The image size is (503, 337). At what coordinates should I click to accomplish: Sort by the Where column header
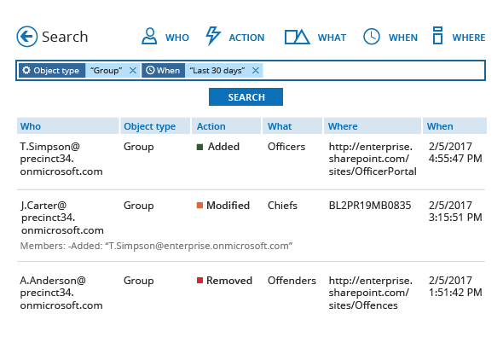pos(372,126)
